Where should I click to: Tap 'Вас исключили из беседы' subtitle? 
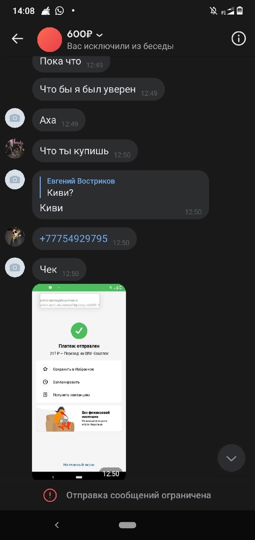[120, 46]
